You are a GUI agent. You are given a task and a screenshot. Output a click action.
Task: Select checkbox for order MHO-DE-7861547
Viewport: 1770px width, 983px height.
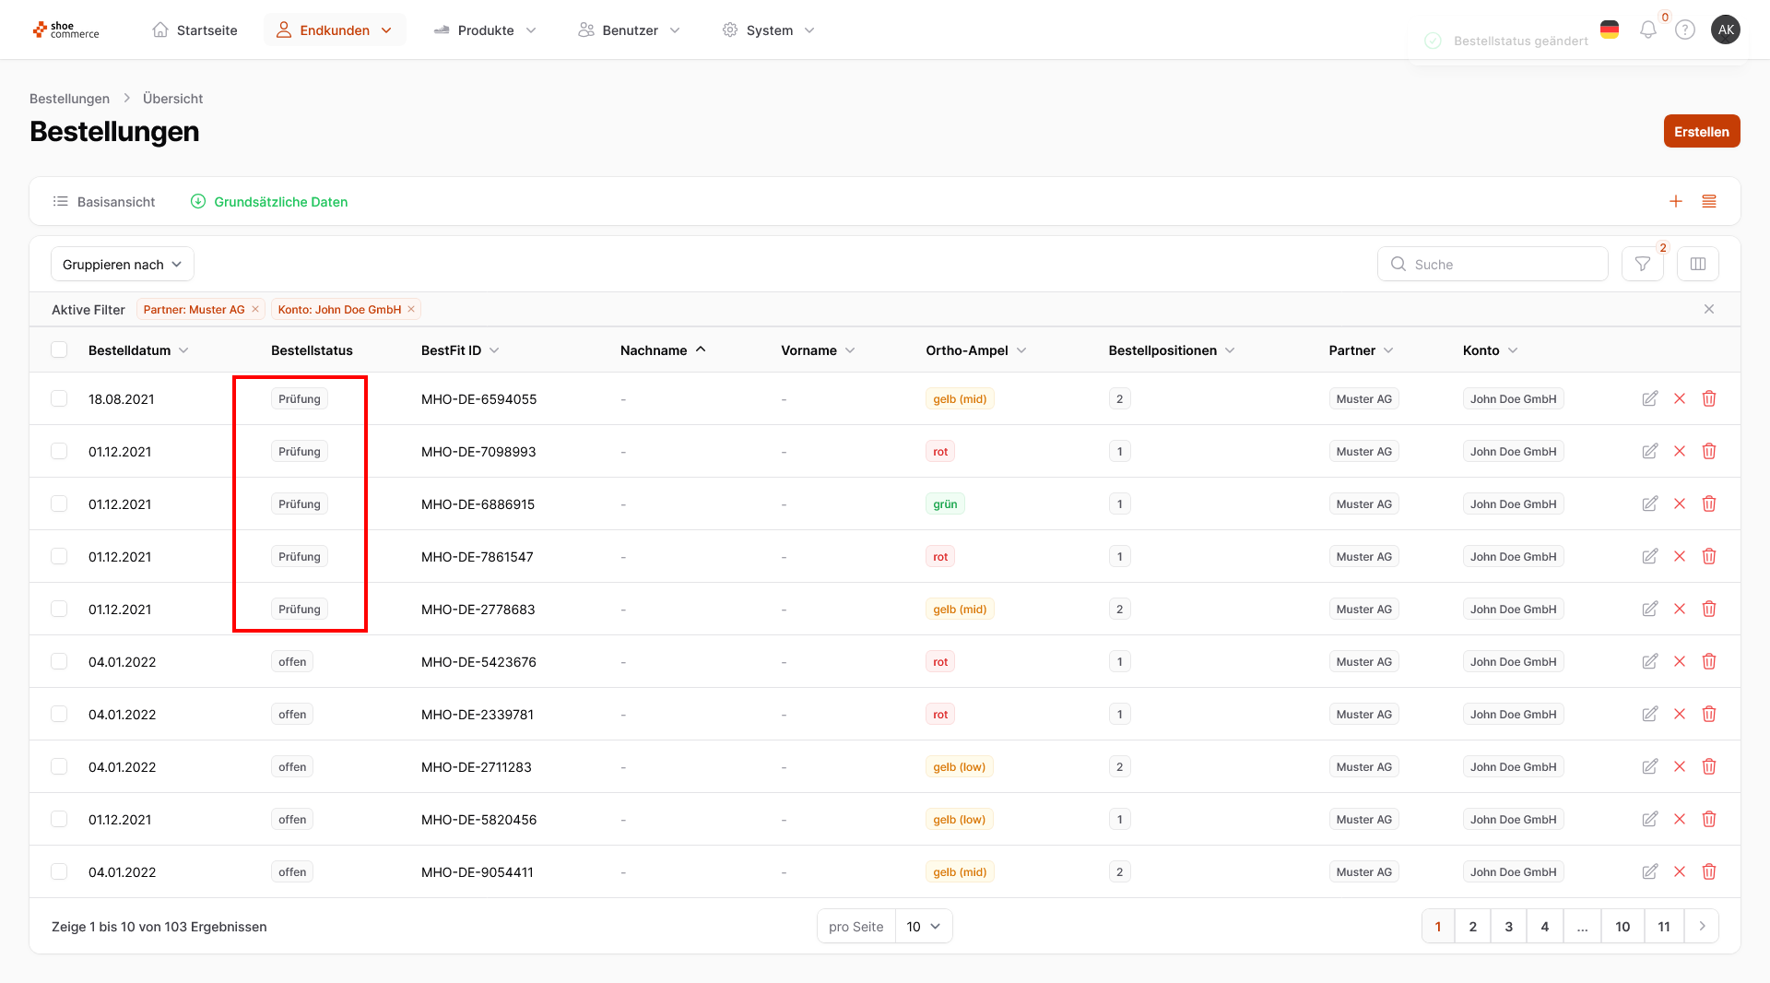pos(59,557)
